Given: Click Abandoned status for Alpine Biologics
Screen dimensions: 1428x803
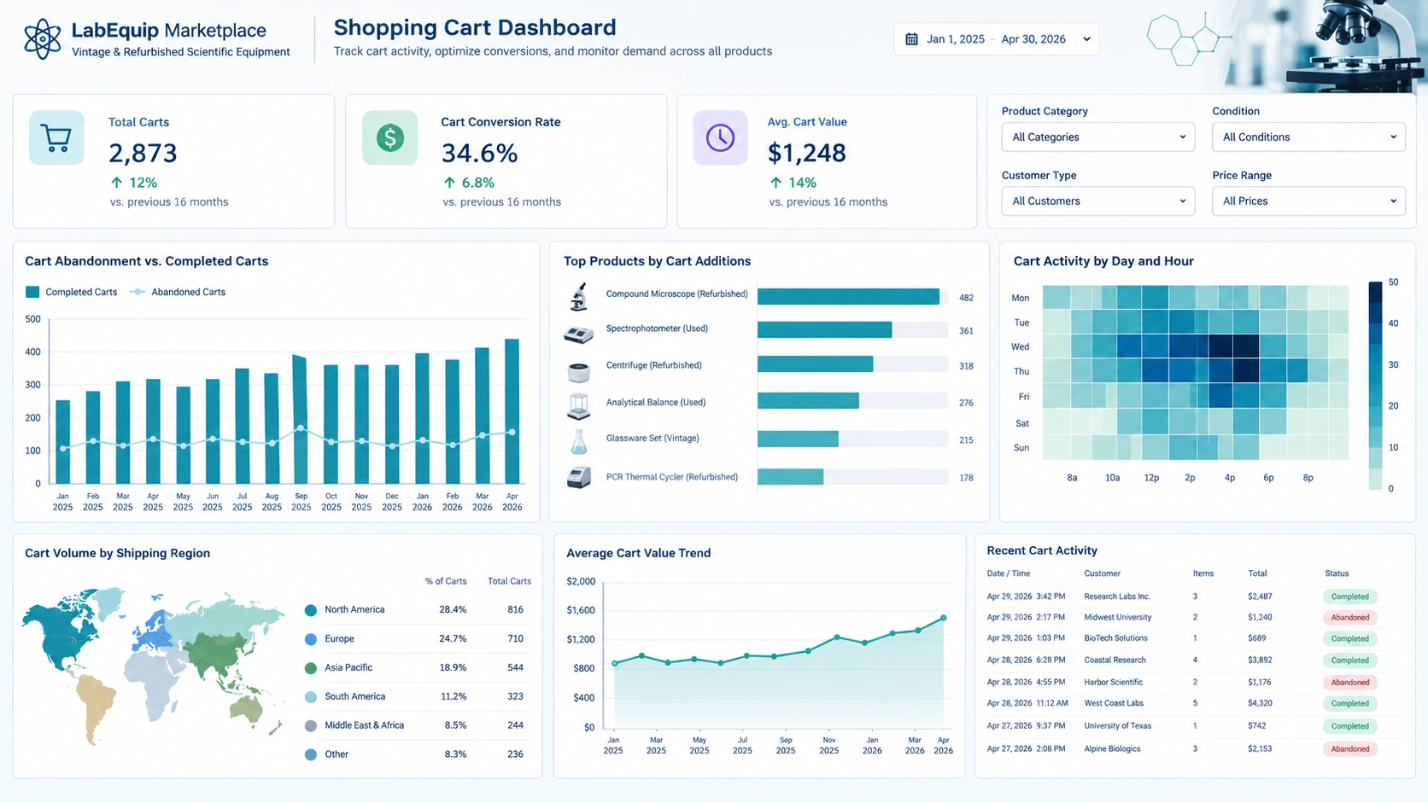Looking at the screenshot, I should [1349, 749].
